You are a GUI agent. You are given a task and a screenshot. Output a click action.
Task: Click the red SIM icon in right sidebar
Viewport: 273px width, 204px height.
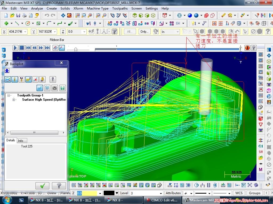[x=261, y=152]
